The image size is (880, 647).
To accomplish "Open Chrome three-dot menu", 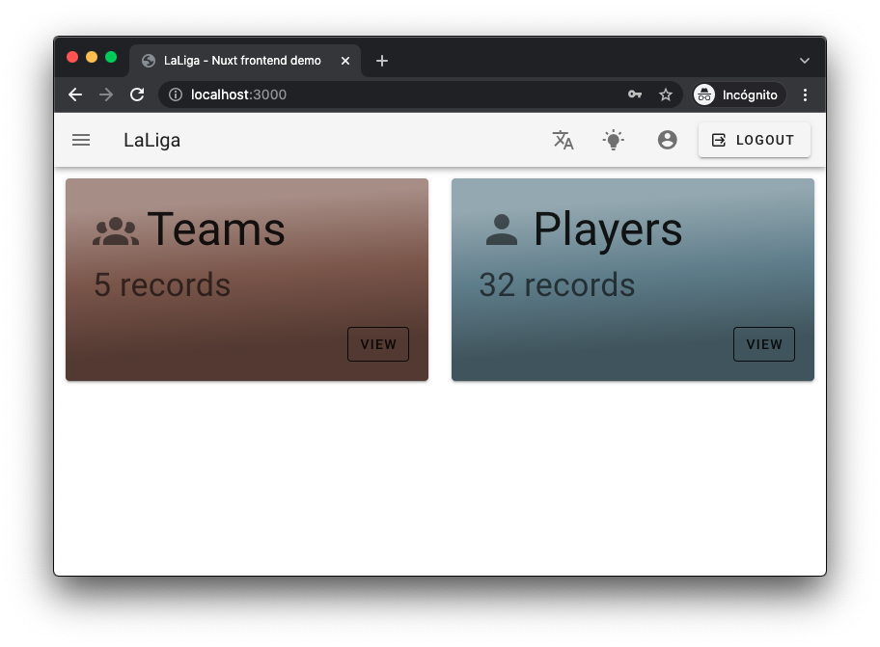I will (805, 94).
